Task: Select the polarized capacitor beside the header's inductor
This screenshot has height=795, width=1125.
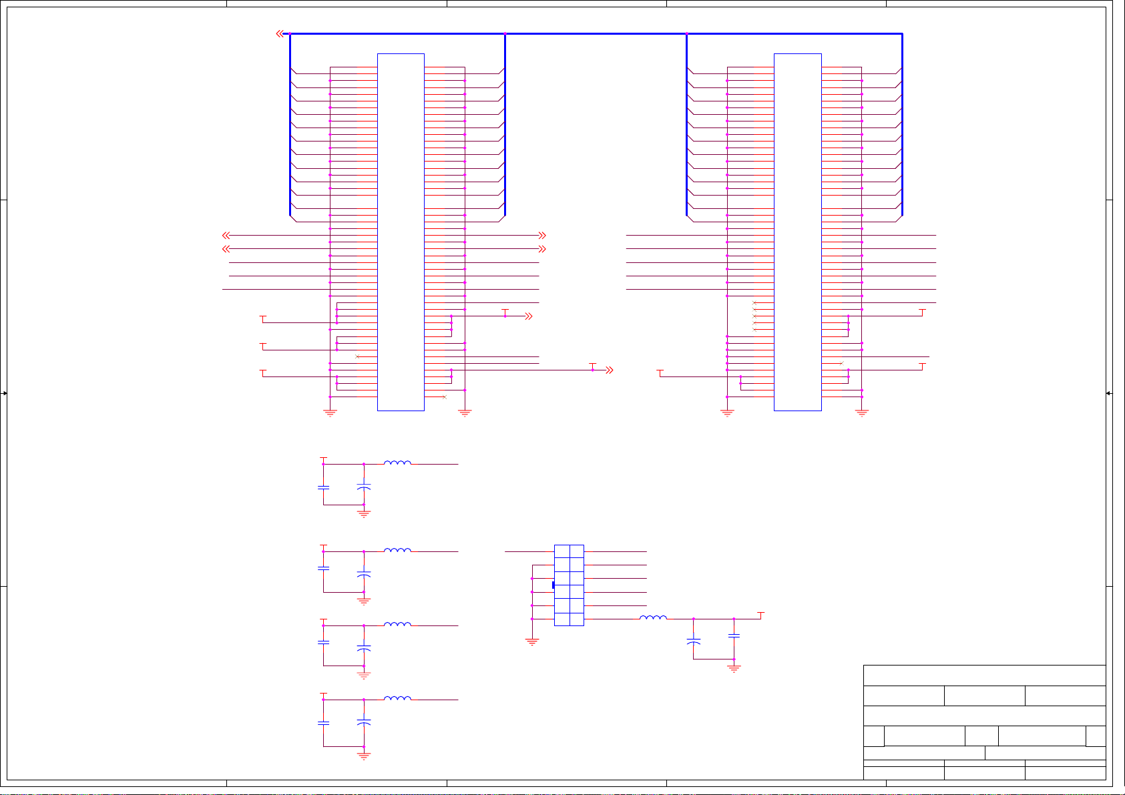Action: (x=694, y=641)
